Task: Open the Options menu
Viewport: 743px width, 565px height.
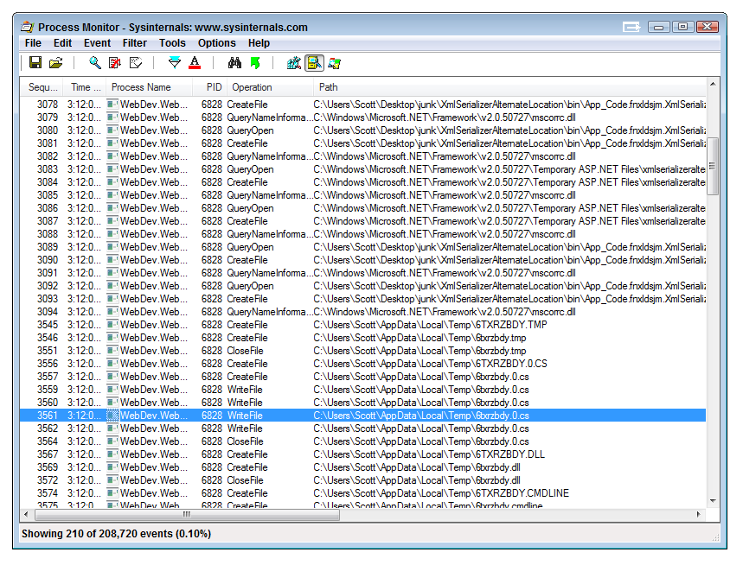Action: [217, 43]
